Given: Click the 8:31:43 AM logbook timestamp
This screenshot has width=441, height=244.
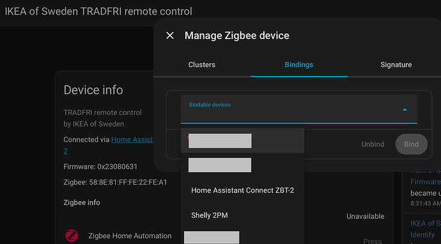Looking at the screenshot, I should tap(426, 203).
